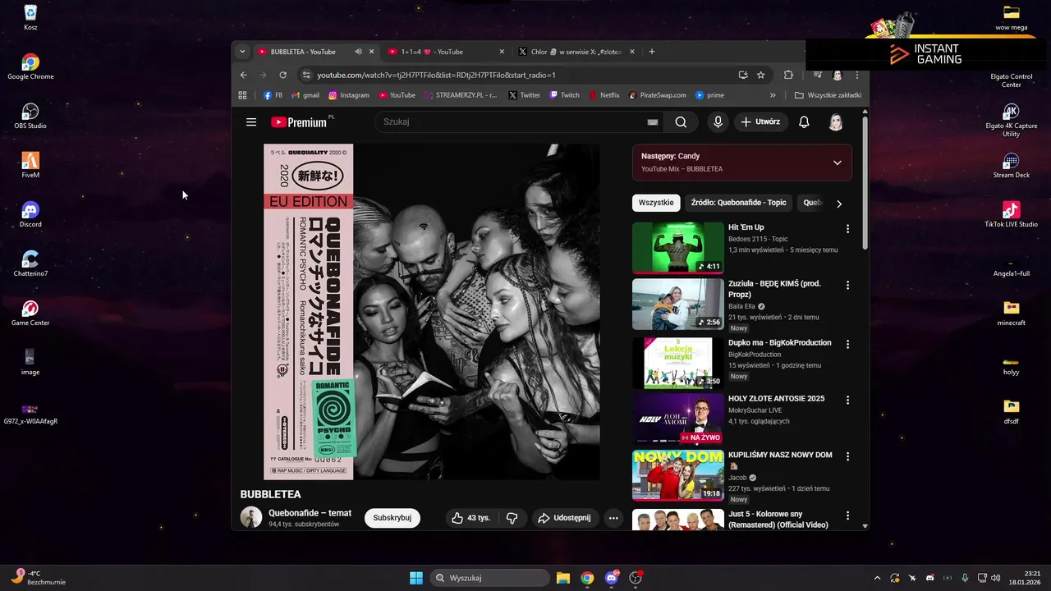Image resolution: width=1051 pixels, height=591 pixels.
Task: Open the Quebonafide – temat channel link
Action: [x=310, y=513]
